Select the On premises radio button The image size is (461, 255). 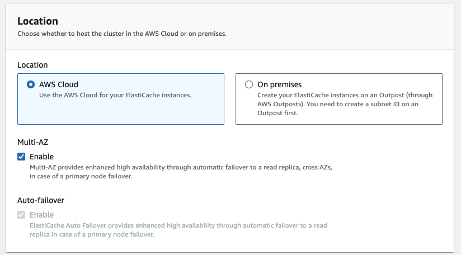(249, 85)
